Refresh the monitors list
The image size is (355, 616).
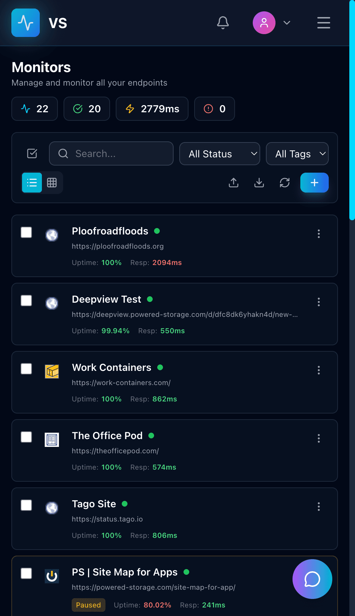[x=285, y=183]
